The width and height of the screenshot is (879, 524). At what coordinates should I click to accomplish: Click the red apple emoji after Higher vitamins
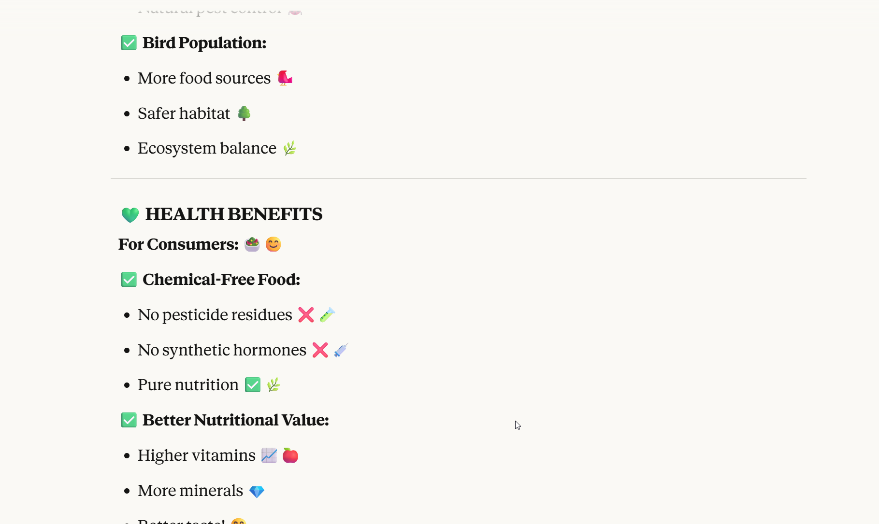click(290, 455)
